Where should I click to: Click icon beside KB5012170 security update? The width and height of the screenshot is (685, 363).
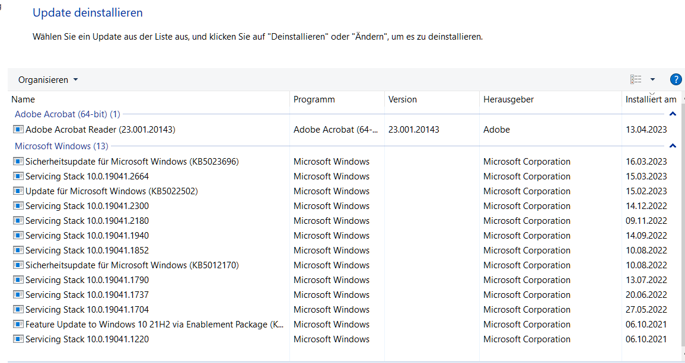pyautogui.click(x=18, y=265)
